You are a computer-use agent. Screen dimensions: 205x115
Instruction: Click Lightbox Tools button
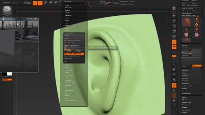(191, 13)
